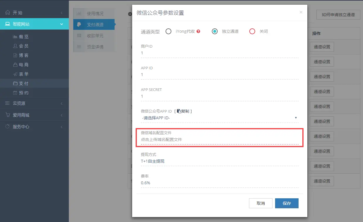Save settings with the 保存 button
This screenshot has height=222, width=363.
pyautogui.click(x=287, y=203)
